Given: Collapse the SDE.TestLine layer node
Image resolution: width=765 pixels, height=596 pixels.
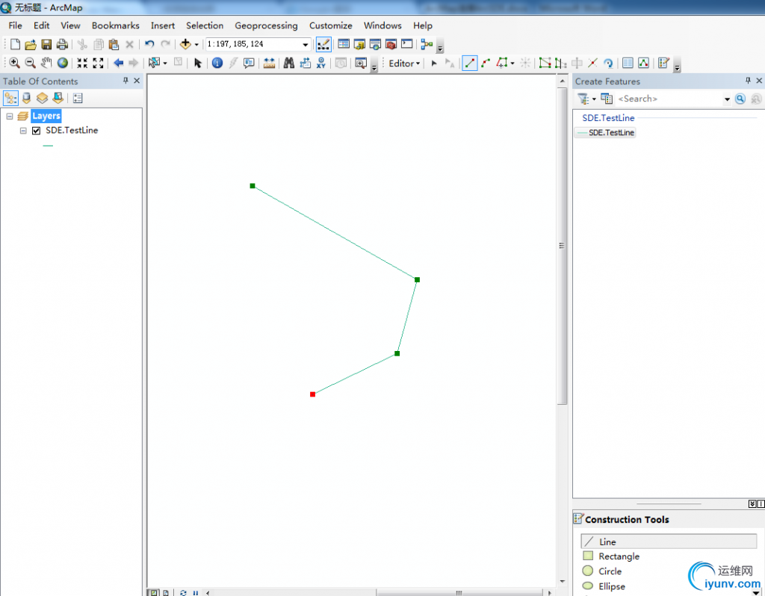Looking at the screenshot, I should coord(23,131).
